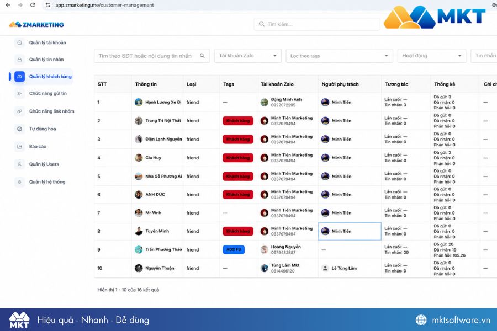Click the Chức năng link nhóm link icon
This screenshot has width=497, height=331.
[20, 111]
